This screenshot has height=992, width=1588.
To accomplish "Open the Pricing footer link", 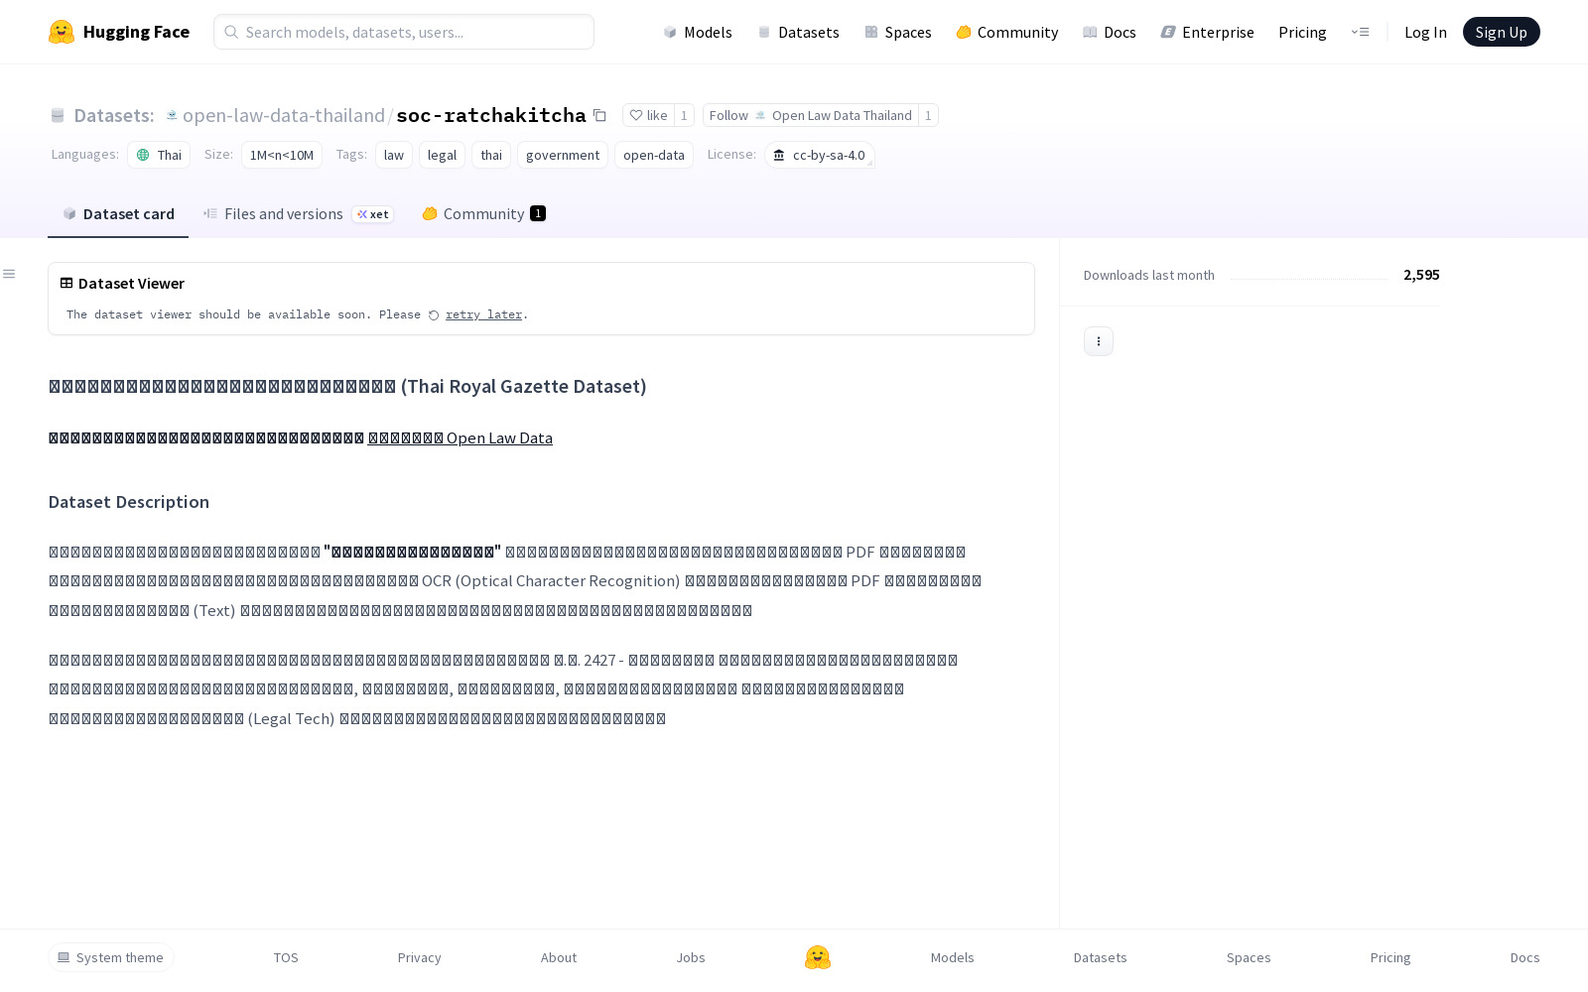I will pyautogui.click(x=1390, y=957).
